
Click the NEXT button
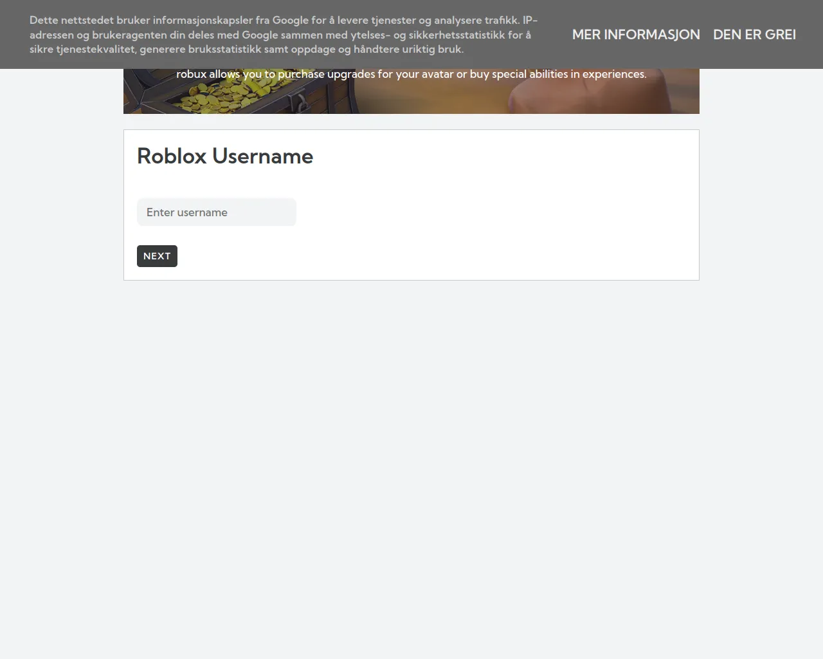click(157, 256)
